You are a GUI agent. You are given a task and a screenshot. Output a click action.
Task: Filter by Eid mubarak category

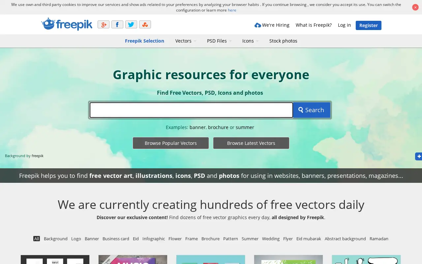coord(309,239)
